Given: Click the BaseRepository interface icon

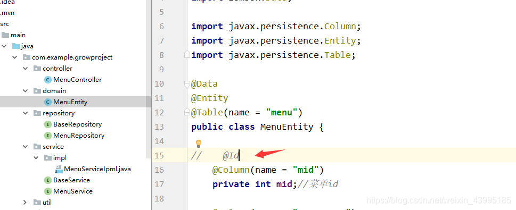Looking at the screenshot, I should (48, 124).
